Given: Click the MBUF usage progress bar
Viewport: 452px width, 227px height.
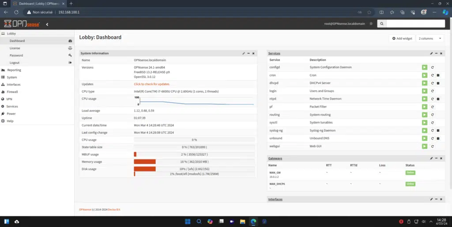Looking at the screenshot, I should point(194,155).
